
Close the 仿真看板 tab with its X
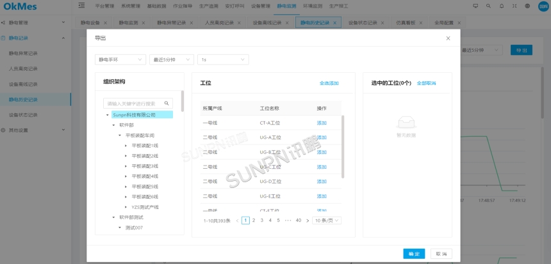pos(421,23)
